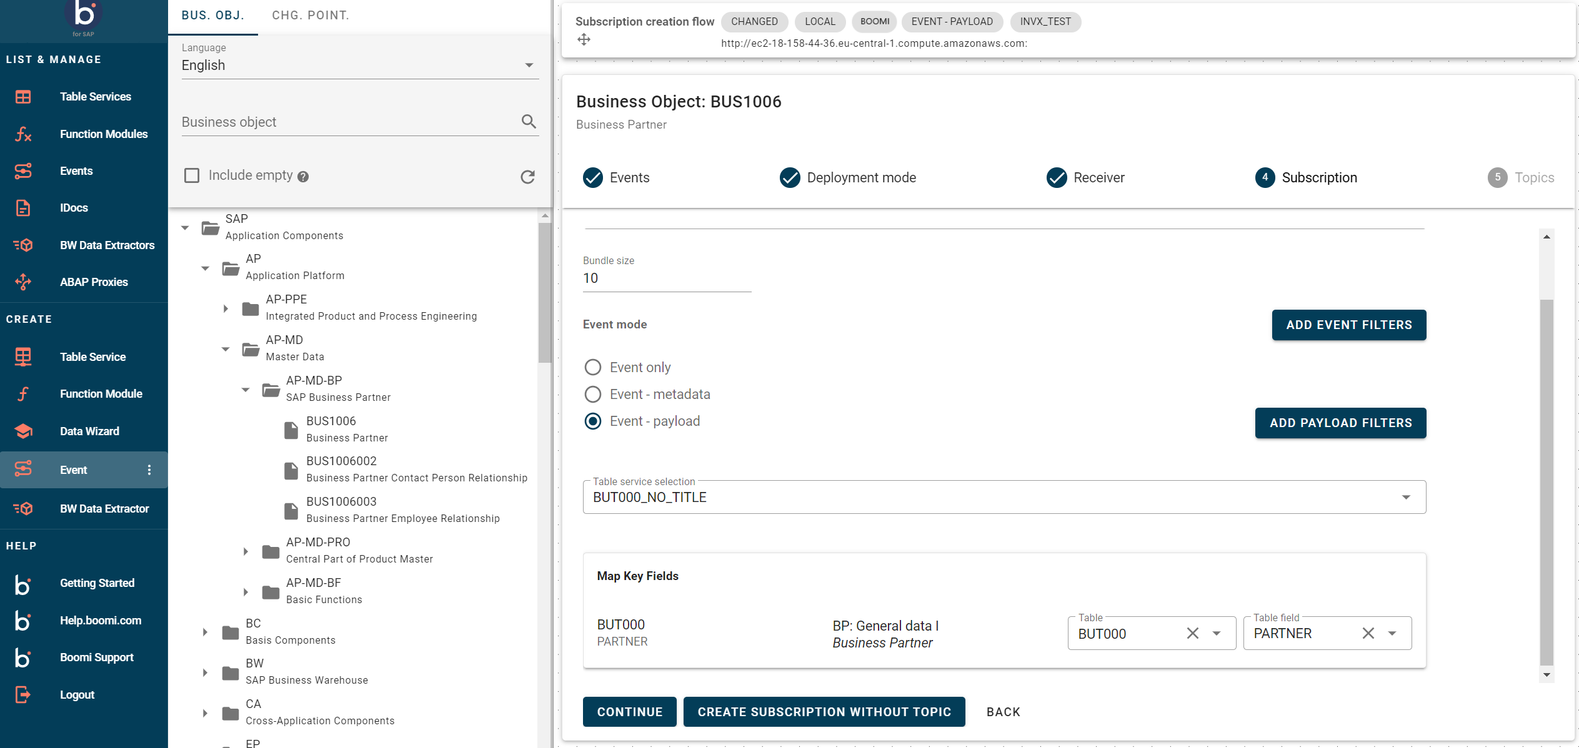This screenshot has width=1579, height=748.
Task: Clear the Table BUT000 selection with X
Action: point(1192,633)
